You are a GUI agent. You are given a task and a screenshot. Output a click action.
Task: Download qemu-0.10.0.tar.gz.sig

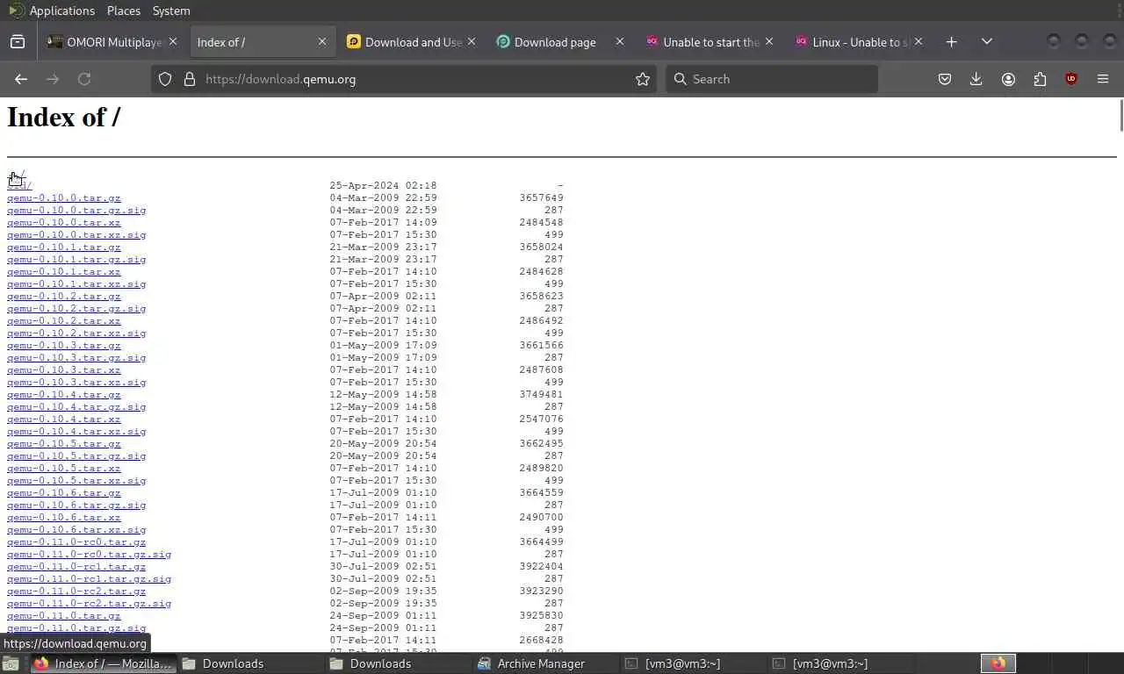(76, 211)
